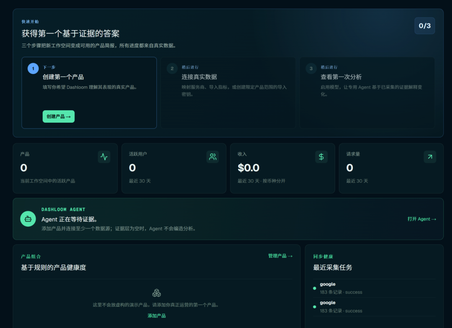Viewport: 452px width, 328px height.
Task: Select the 查看第一次分析 step title
Action: tap(341, 77)
